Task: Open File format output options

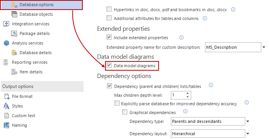Action: (22, 96)
